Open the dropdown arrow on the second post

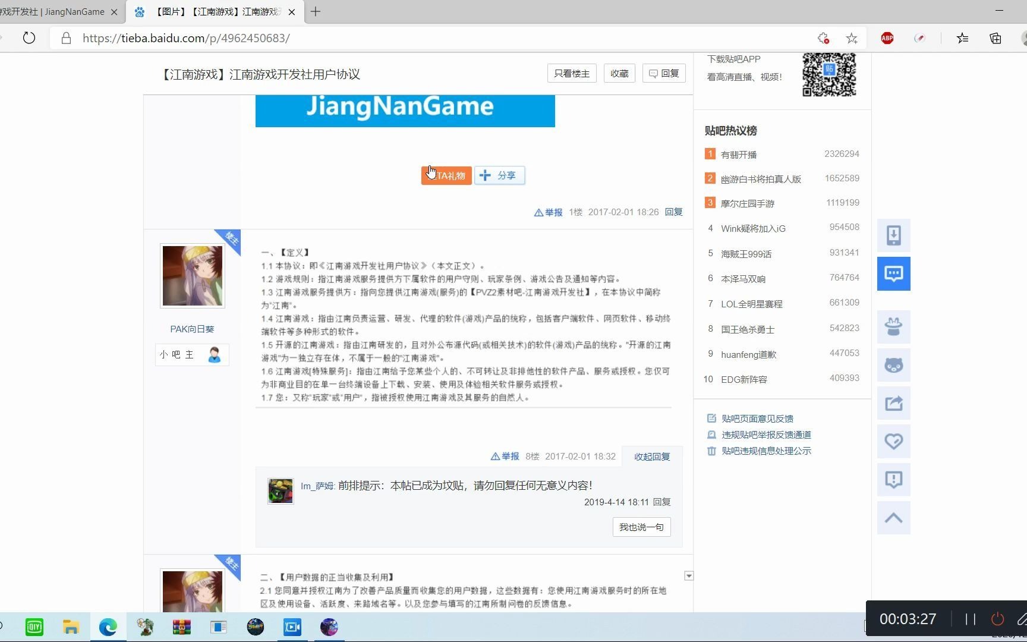pos(689,576)
